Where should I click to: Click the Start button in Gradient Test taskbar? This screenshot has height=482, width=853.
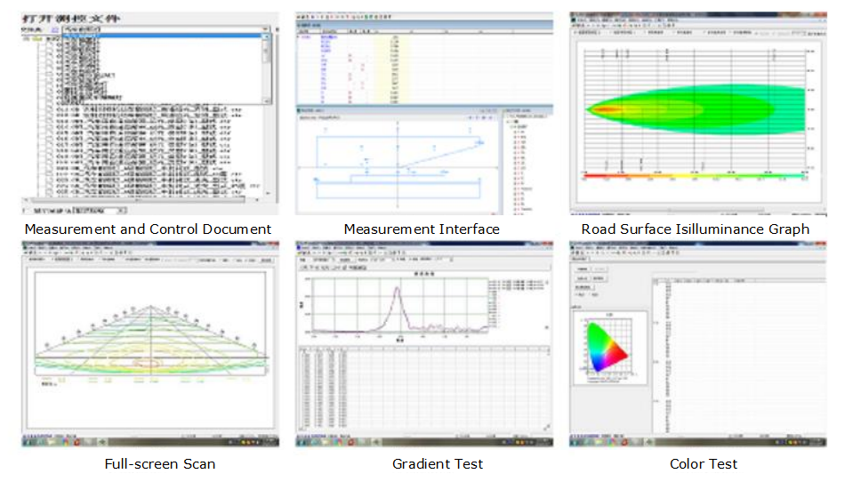[300, 442]
